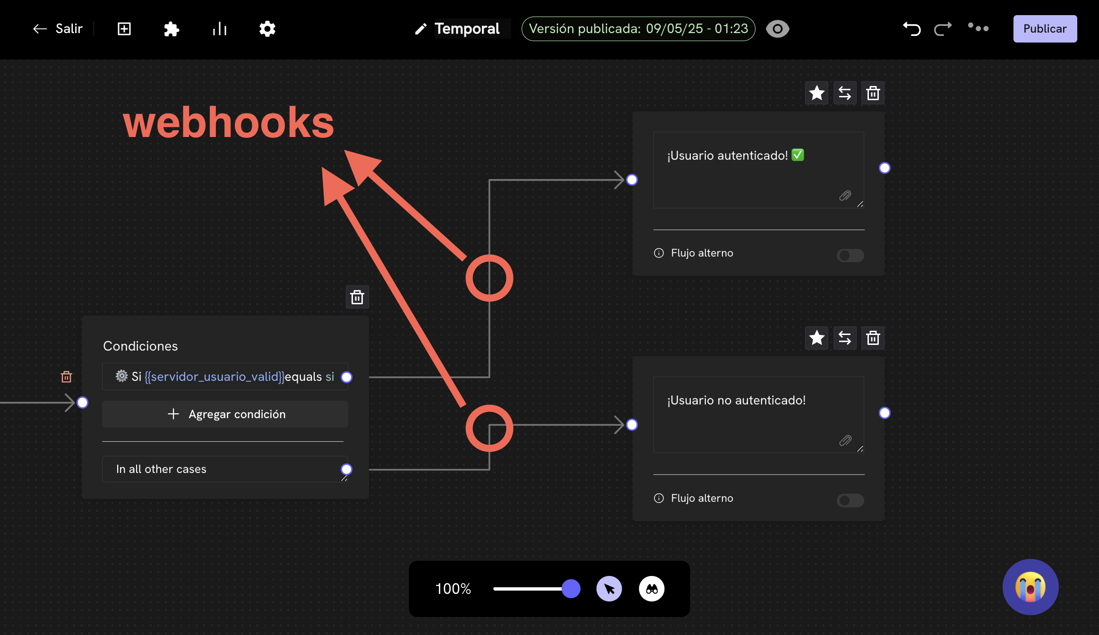This screenshot has height=635, width=1099.
Task: Click Agregar condición button
Action: [x=225, y=414]
